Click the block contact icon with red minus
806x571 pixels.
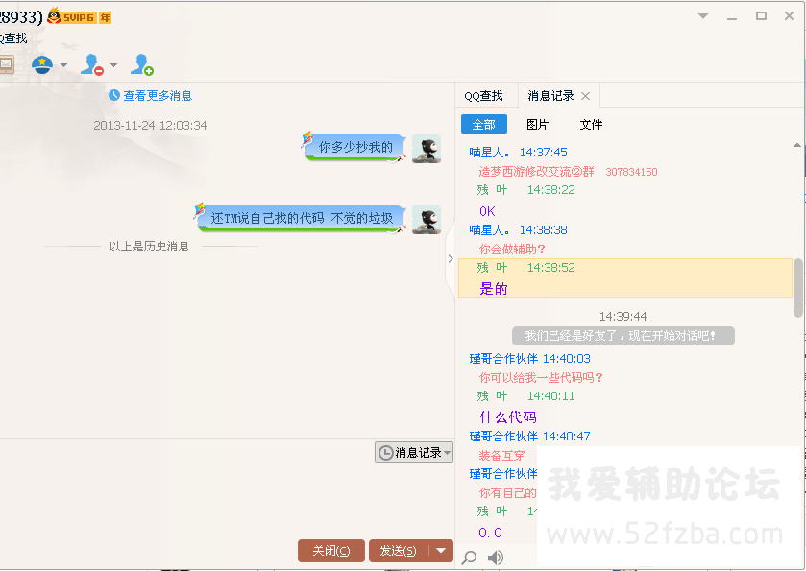click(x=92, y=64)
